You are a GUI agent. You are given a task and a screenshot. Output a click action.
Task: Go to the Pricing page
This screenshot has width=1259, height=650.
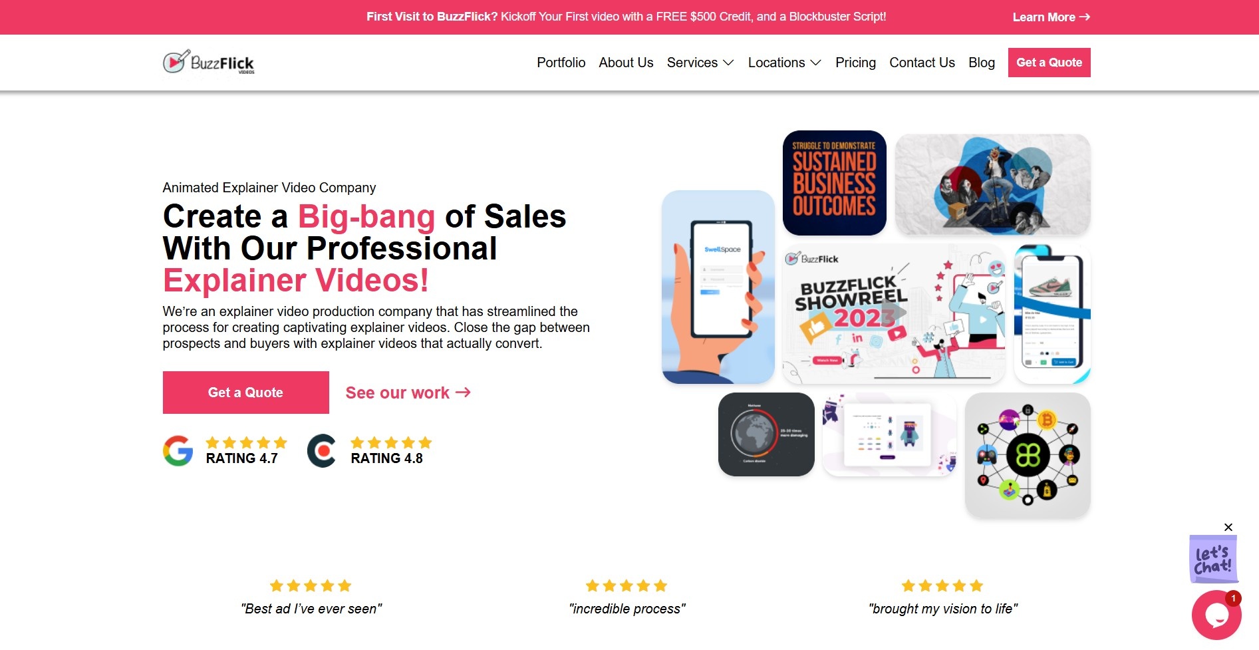pos(855,63)
